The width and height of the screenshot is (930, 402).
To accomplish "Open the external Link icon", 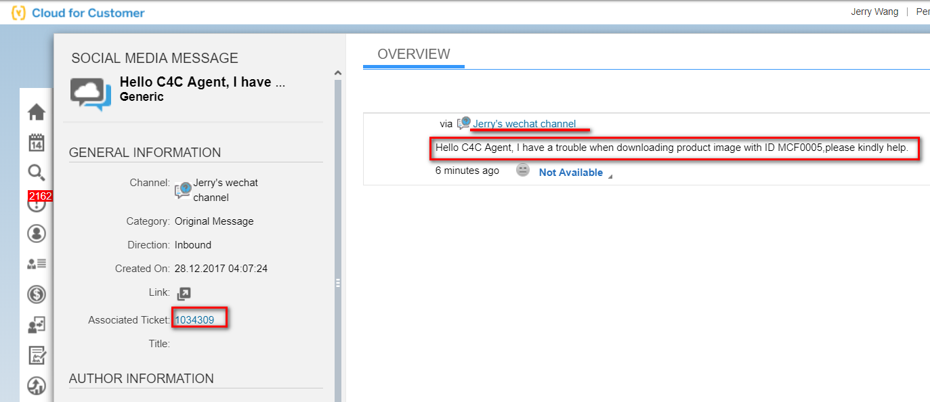I will click(x=184, y=294).
